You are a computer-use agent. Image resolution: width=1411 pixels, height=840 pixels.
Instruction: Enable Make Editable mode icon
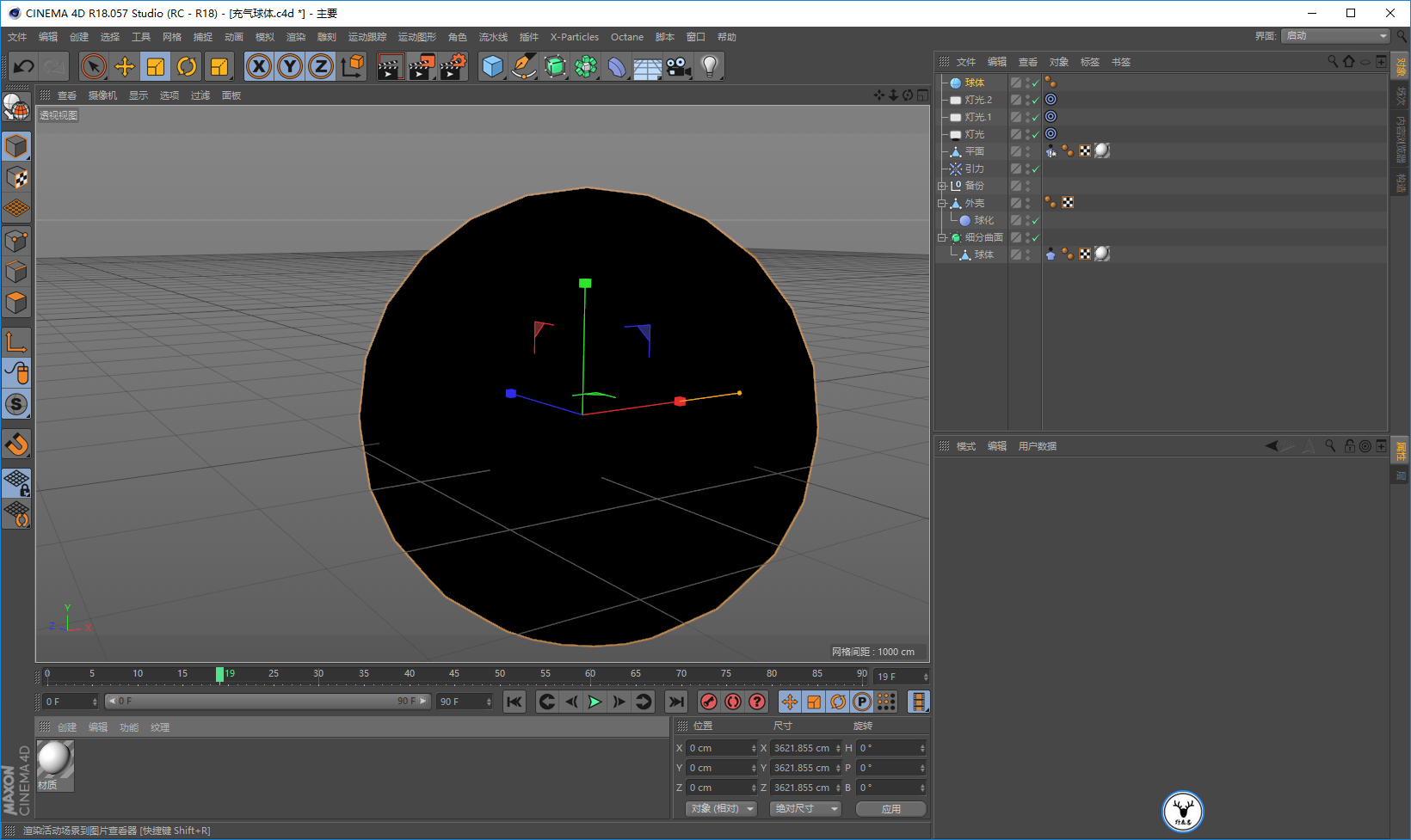16,107
